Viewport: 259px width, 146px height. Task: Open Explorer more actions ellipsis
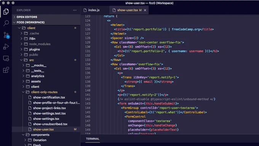(75, 10)
